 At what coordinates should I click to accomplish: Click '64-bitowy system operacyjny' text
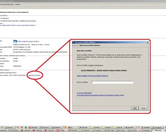point(22,50)
